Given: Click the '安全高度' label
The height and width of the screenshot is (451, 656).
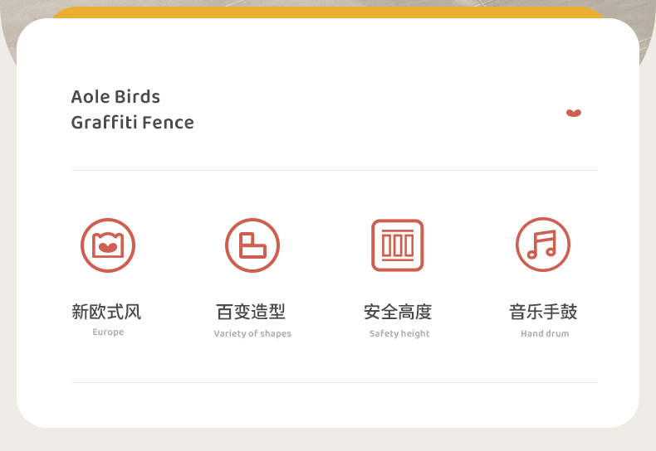Looking at the screenshot, I should pyautogui.click(x=398, y=312).
